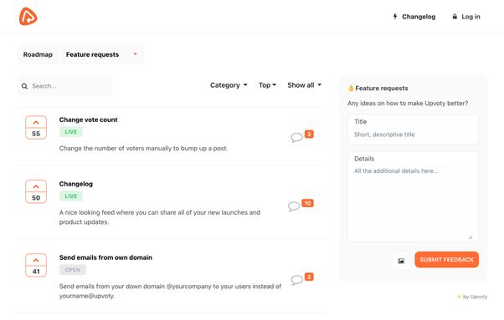Click the textarea resize handle in Details
Screen dimensions: 504x320
click(x=471, y=237)
